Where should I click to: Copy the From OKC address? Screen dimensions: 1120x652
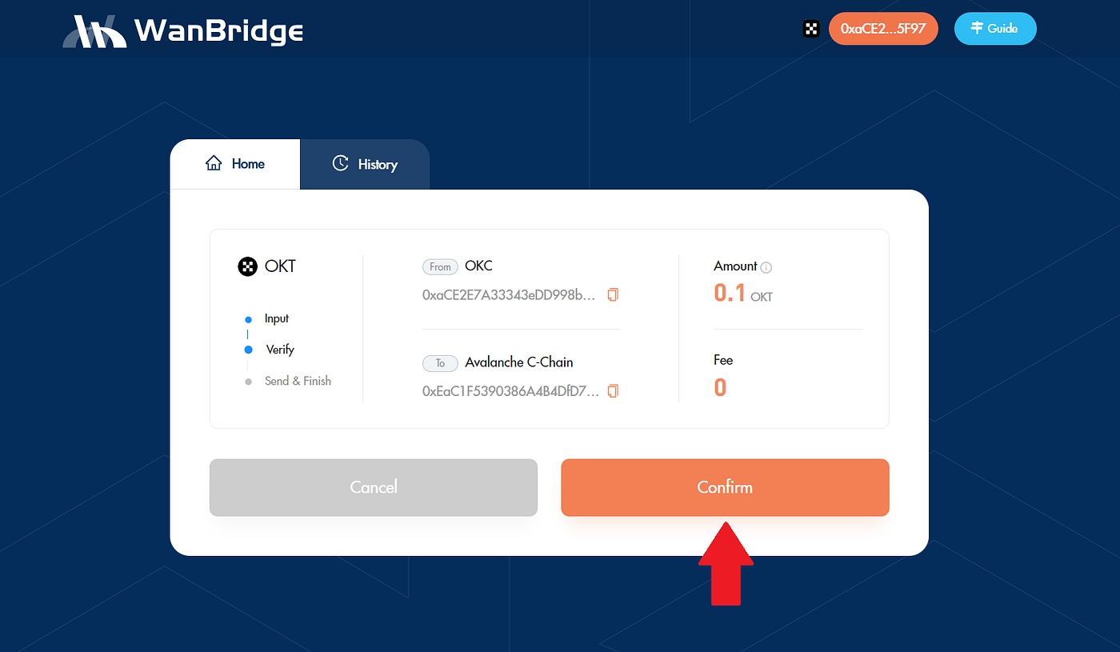pos(613,294)
